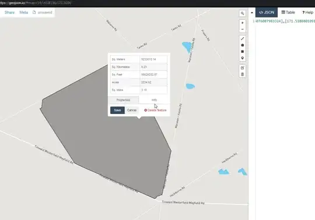This screenshot has width=315, height=220.
Task: Click the Sq. Feet label
Action: tap(117, 74)
